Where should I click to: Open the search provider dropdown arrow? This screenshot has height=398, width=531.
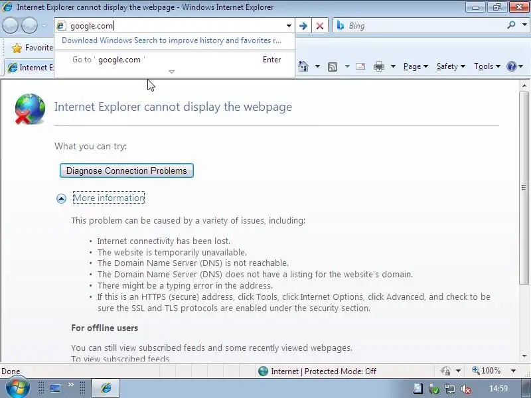pyautogui.click(x=524, y=25)
